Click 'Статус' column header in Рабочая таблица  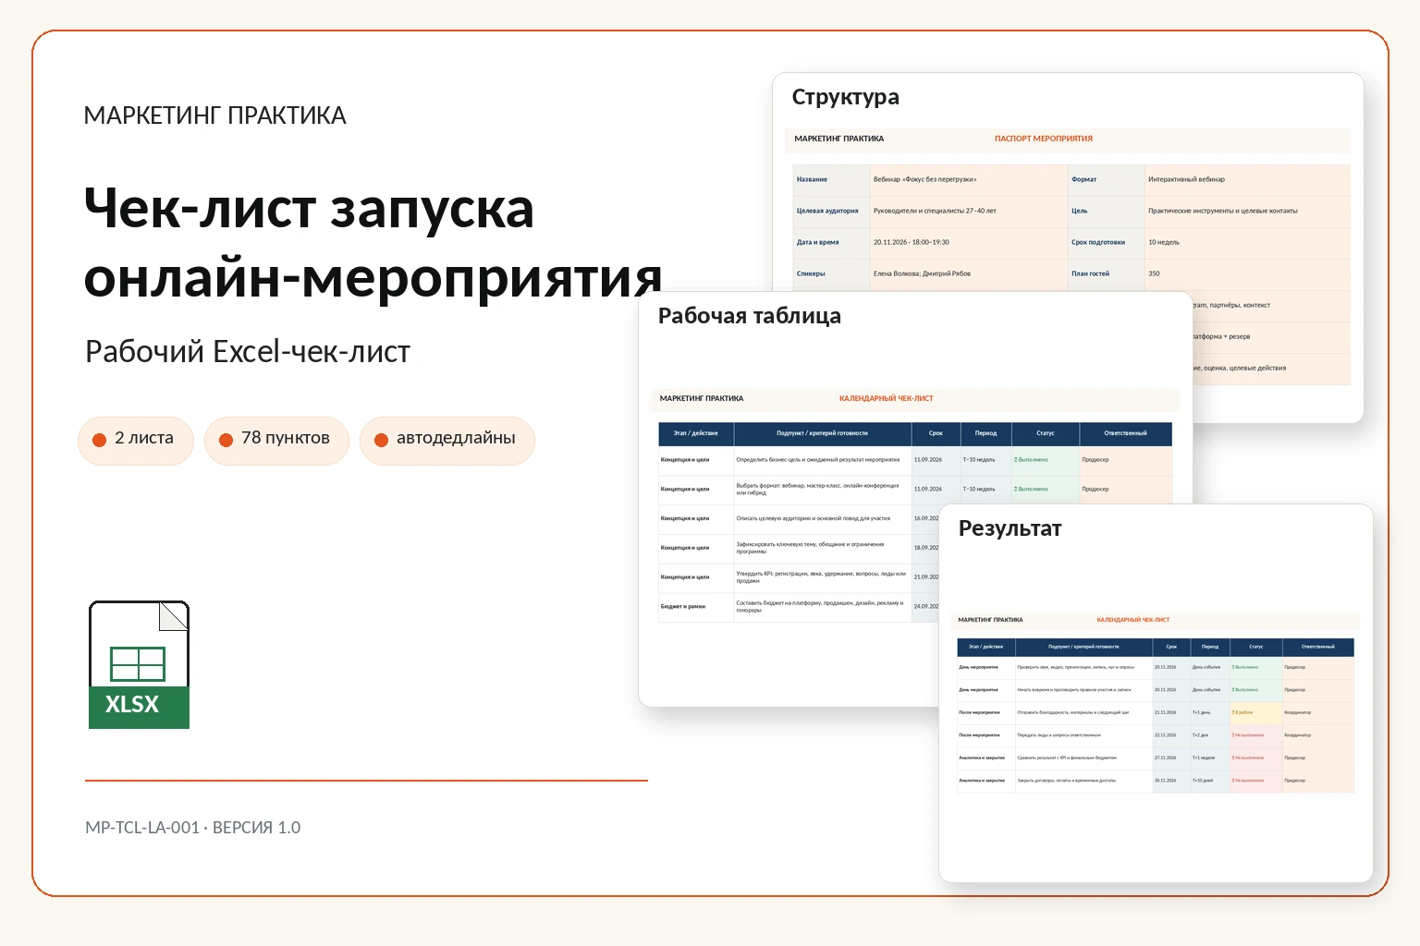(1045, 433)
